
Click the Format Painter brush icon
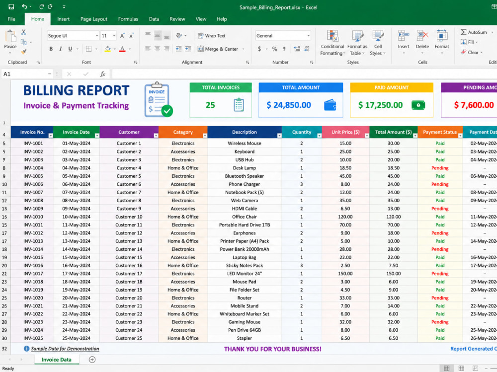coord(24,51)
